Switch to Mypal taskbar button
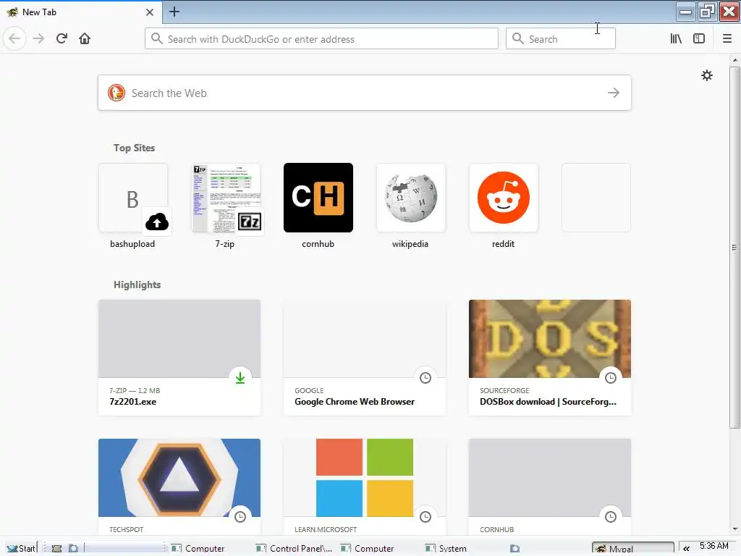 tap(632, 549)
